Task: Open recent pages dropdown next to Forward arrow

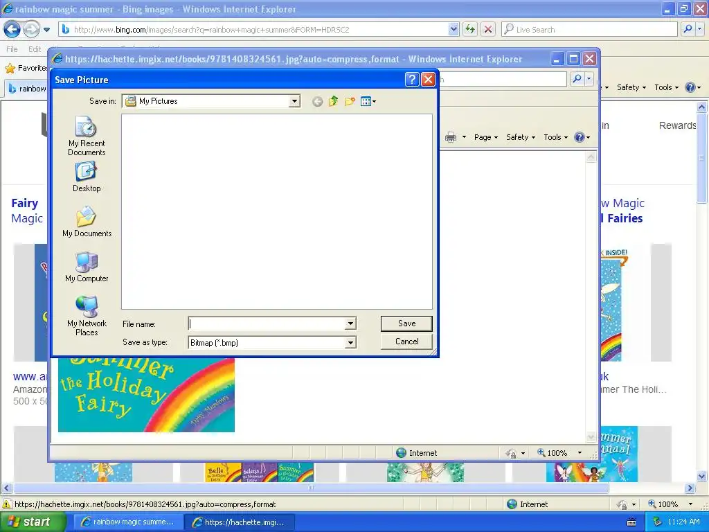Action: (x=46, y=30)
